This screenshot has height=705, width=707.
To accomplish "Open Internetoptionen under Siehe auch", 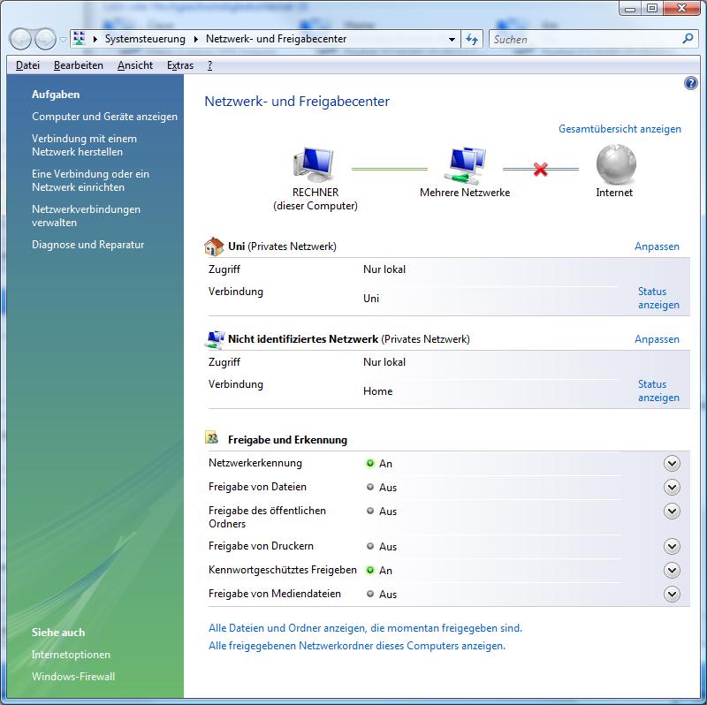I will point(71,655).
